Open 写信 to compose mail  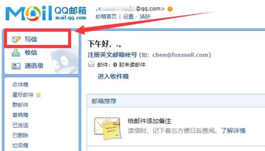click(x=31, y=39)
